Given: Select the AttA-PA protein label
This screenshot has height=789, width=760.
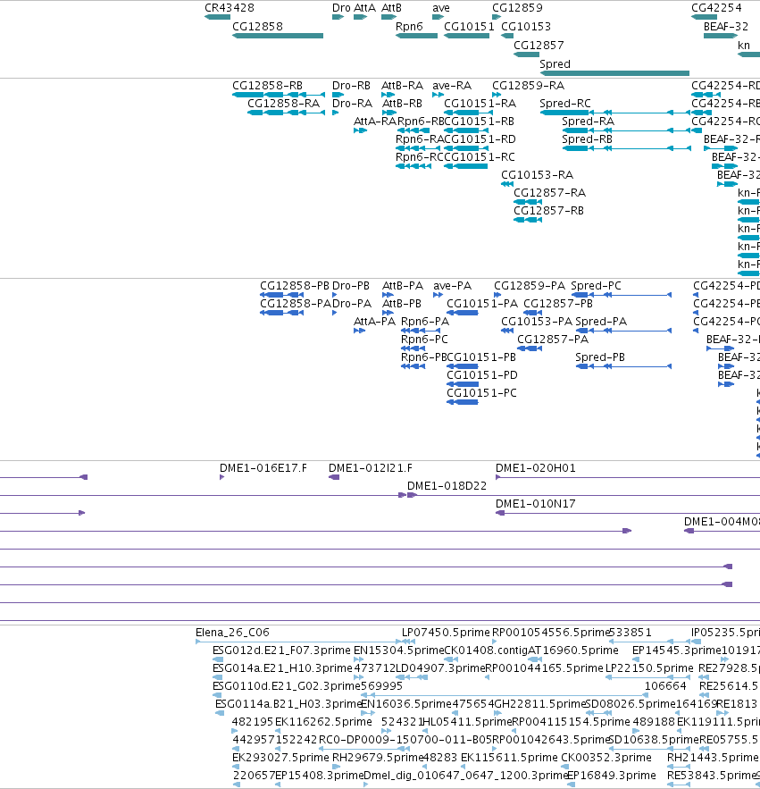Looking at the screenshot, I should [374, 322].
